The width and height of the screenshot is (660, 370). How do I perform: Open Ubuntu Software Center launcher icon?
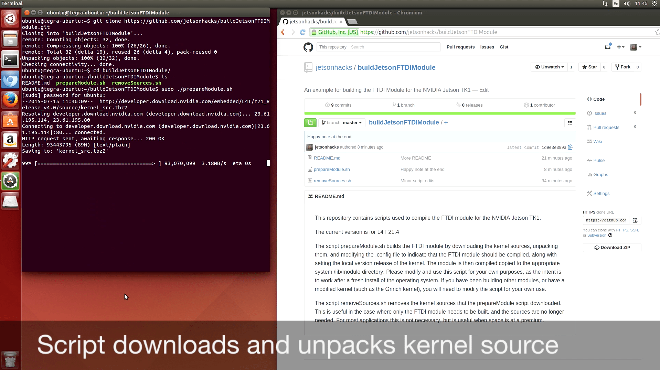pos(10,120)
